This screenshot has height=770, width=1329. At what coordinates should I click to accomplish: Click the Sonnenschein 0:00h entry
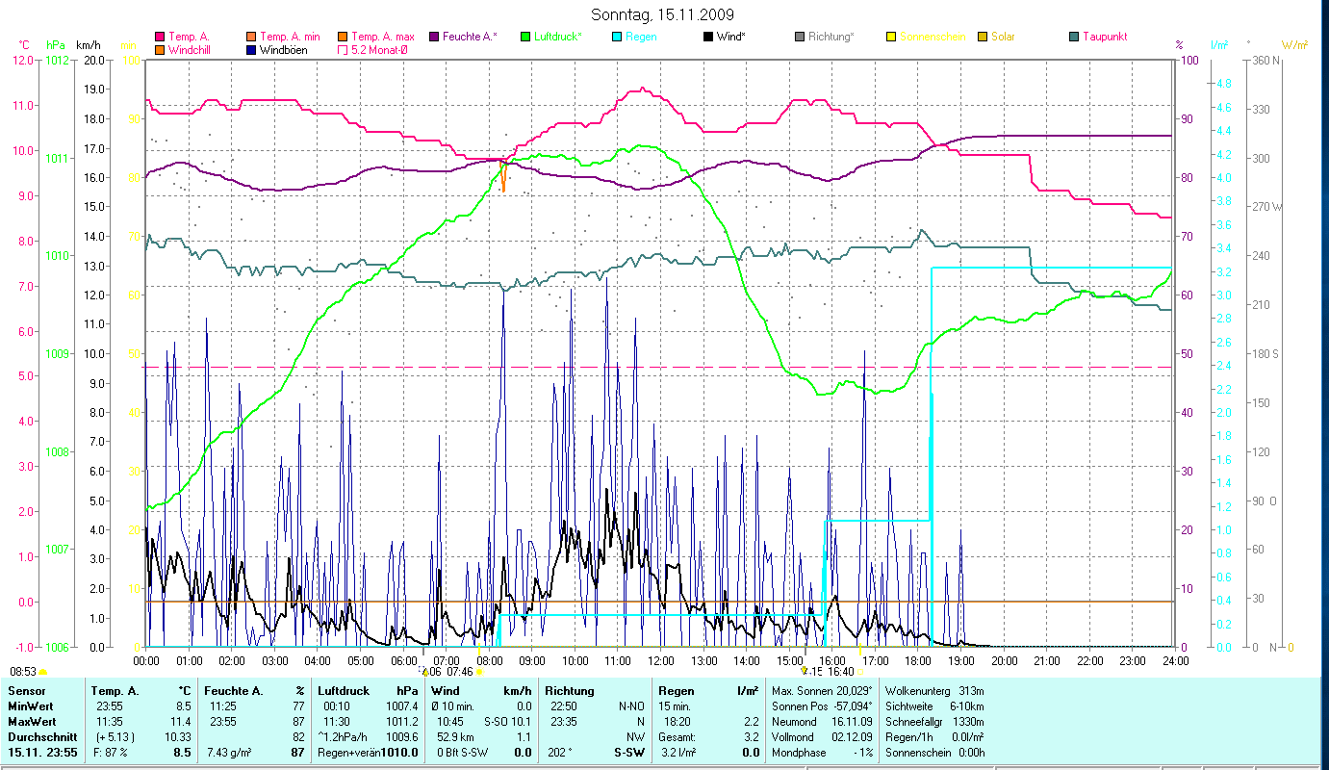click(x=933, y=753)
